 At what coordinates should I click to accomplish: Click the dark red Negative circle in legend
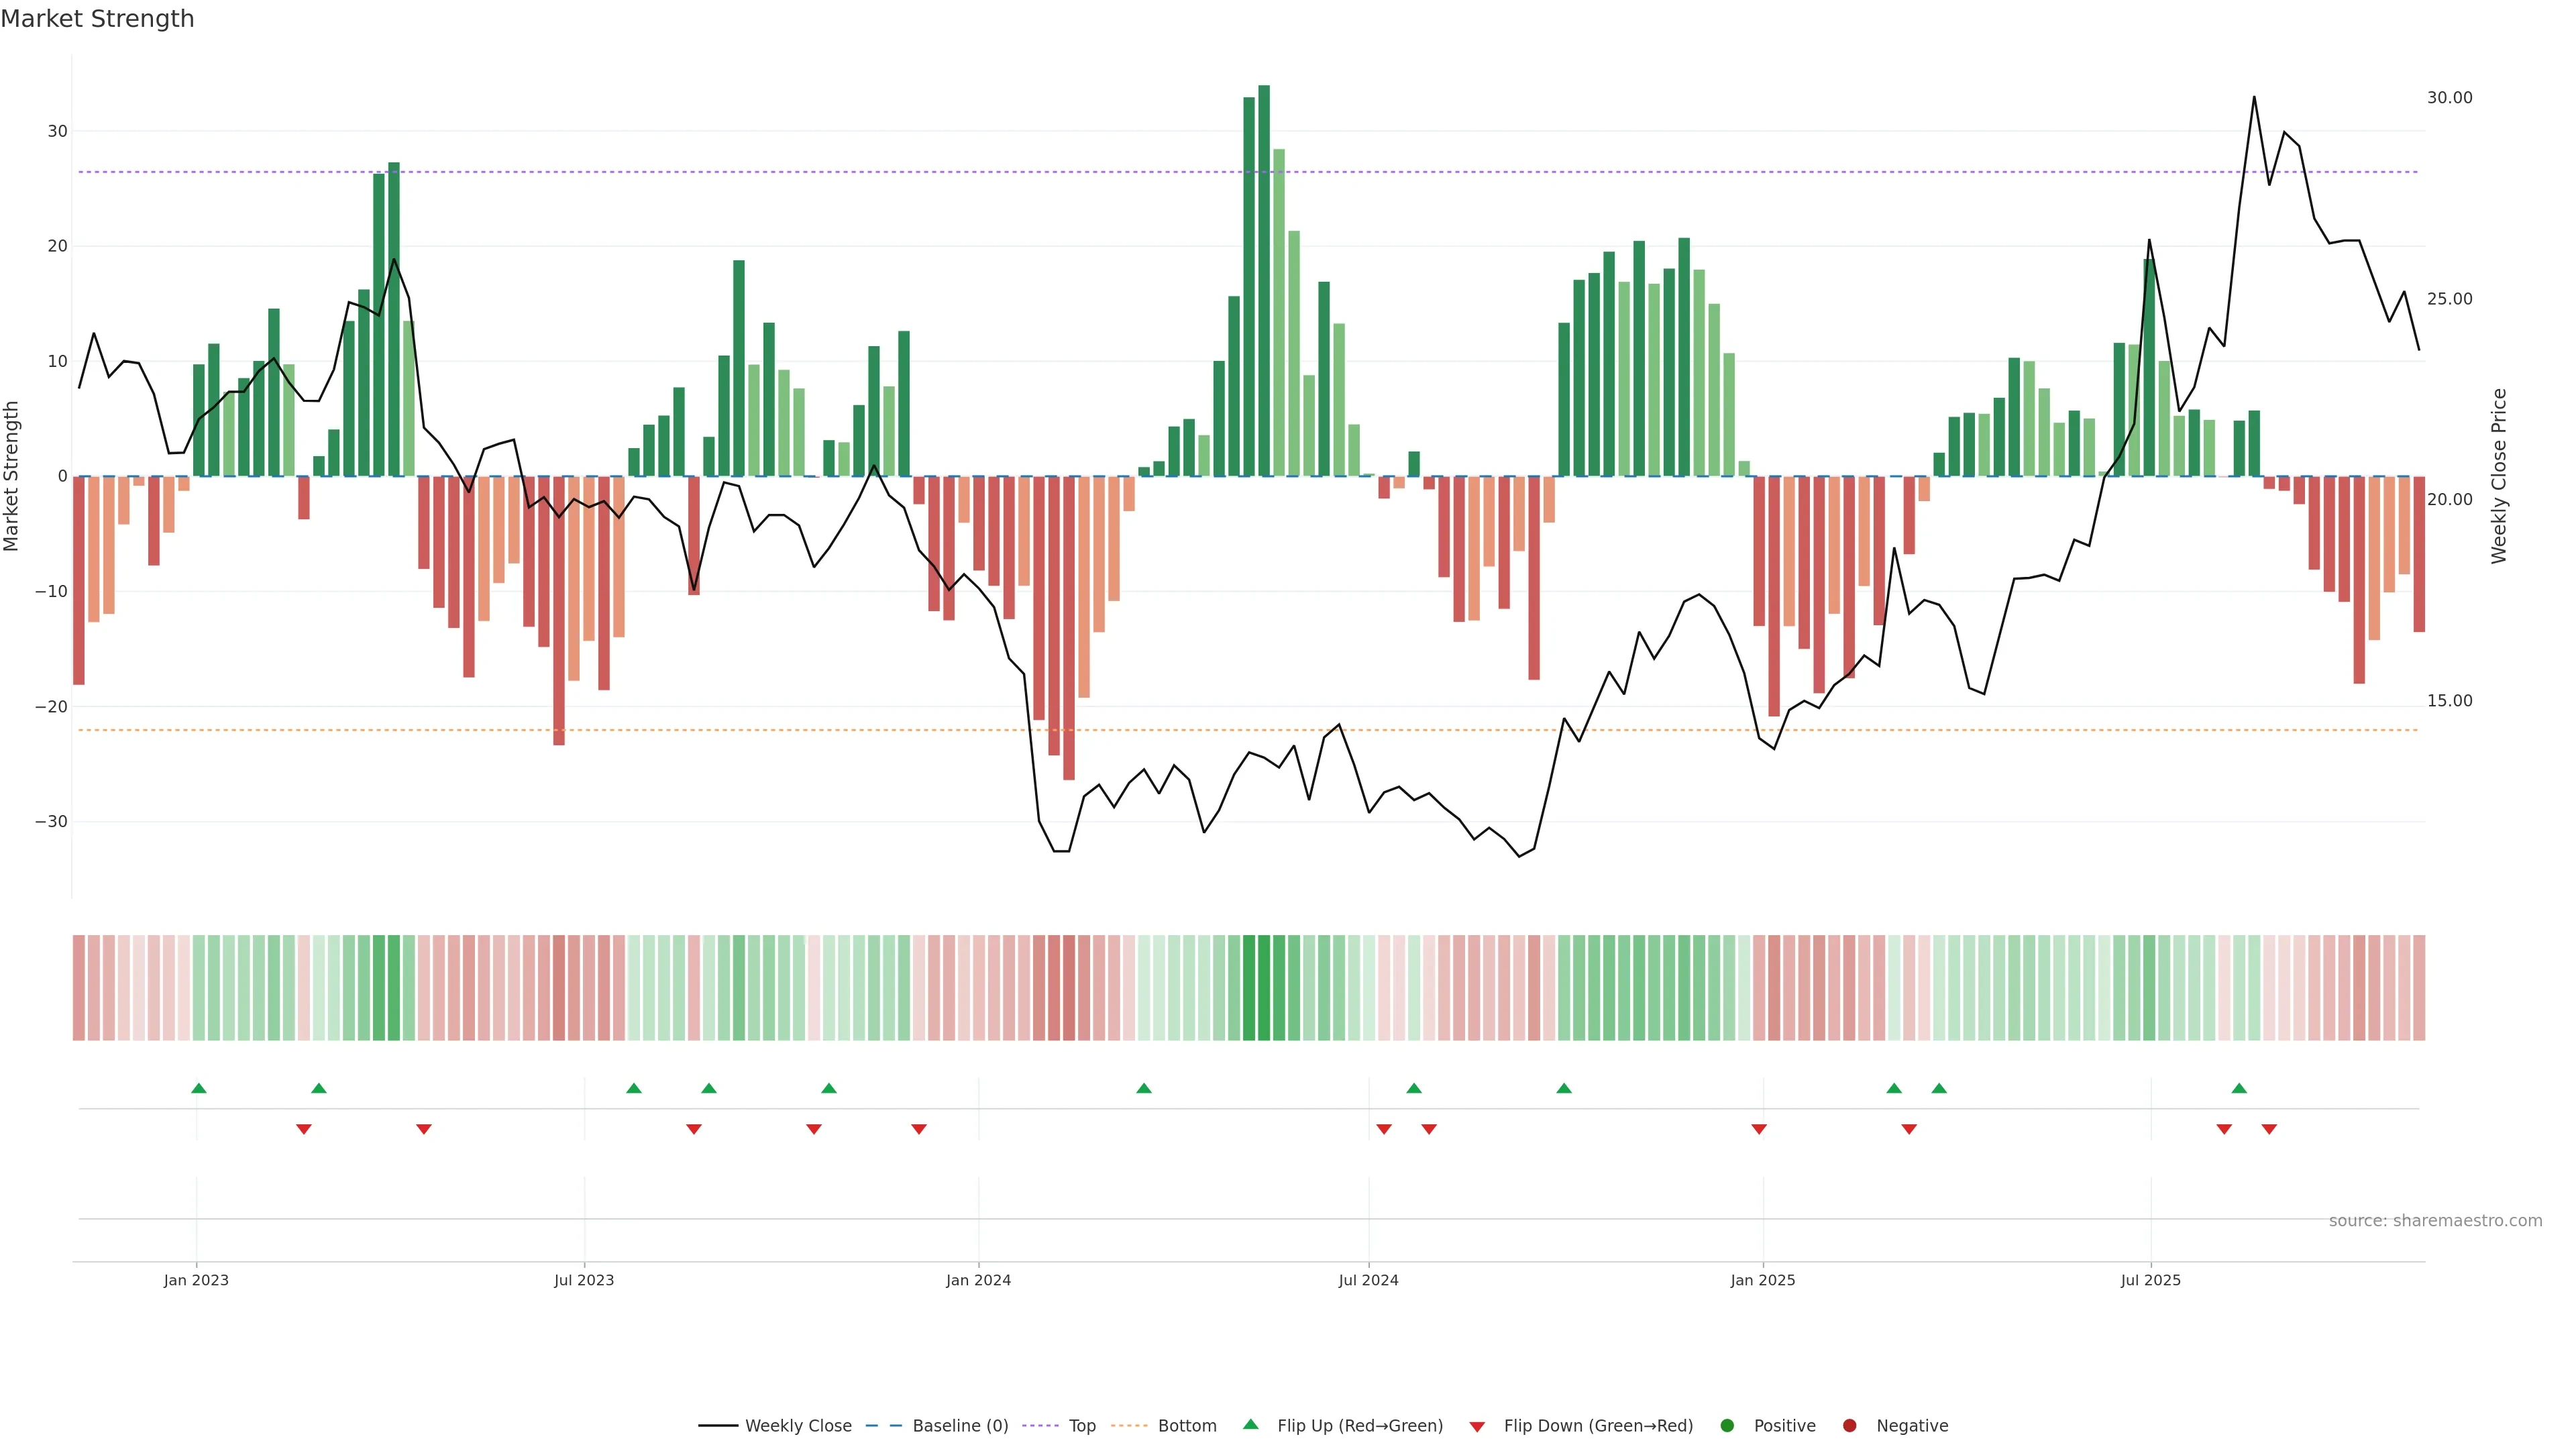(x=1849, y=1426)
